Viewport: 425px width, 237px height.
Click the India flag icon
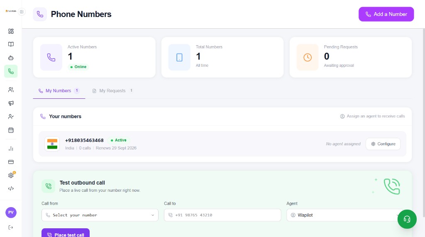(52, 144)
